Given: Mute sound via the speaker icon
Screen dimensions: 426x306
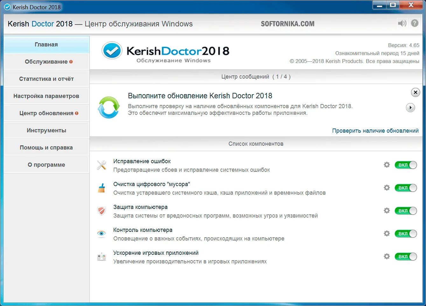Looking at the screenshot, I should [x=402, y=23].
